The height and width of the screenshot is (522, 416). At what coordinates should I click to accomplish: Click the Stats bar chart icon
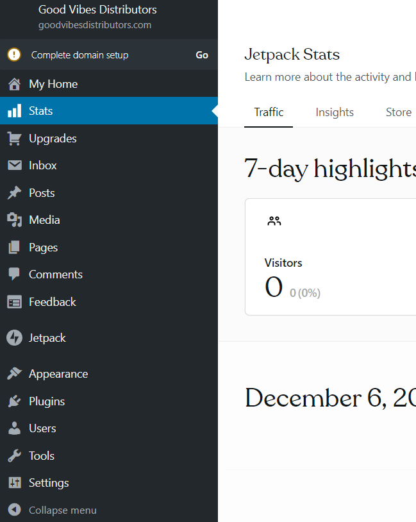click(x=14, y=112)
